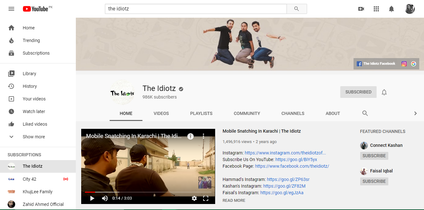Open Your videos in the sidebar
The width and height of the screenshot is (424, 210).
(x=38, y=99)
